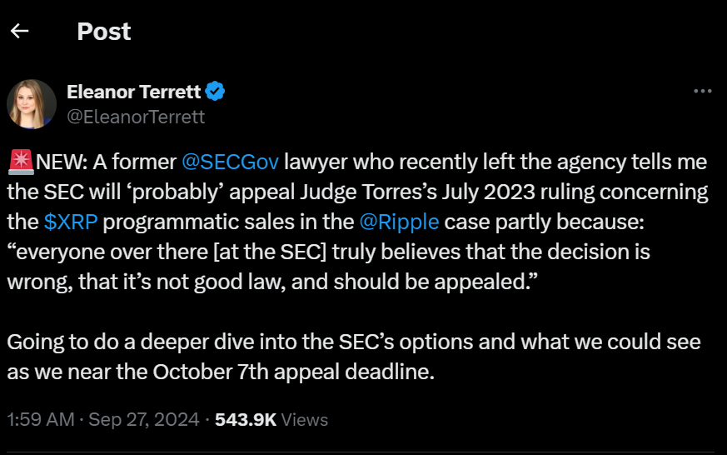Click the 1:59 AM post time
Image resolution: width=727 pixels, height=455 pixels.
point(41,419)
